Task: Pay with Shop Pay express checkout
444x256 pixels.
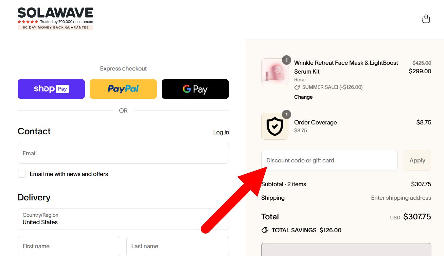Action: point(51,89)
